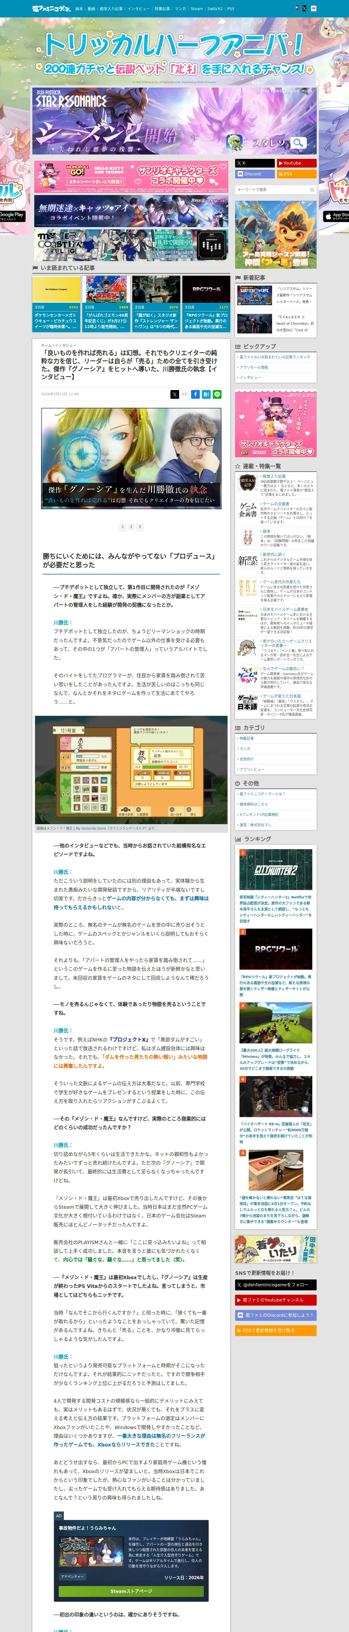Click the Steamストアページ green button
This screenshot has height=1632, width=349.
pyautogui.click(x=131, y=1591)
